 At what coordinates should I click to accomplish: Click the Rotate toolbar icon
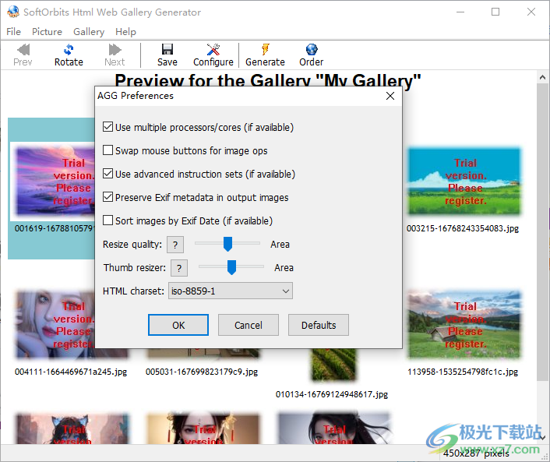pyautogui.click(x=69, y=49)
